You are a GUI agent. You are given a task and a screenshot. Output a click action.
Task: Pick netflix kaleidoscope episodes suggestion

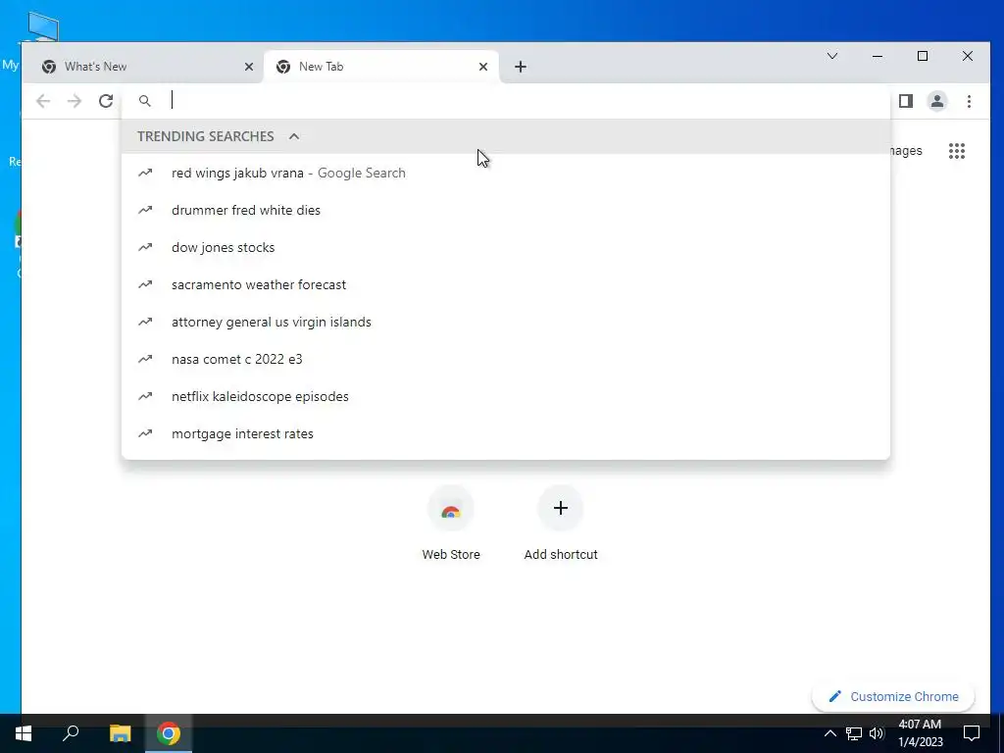(x=506, y=396)
